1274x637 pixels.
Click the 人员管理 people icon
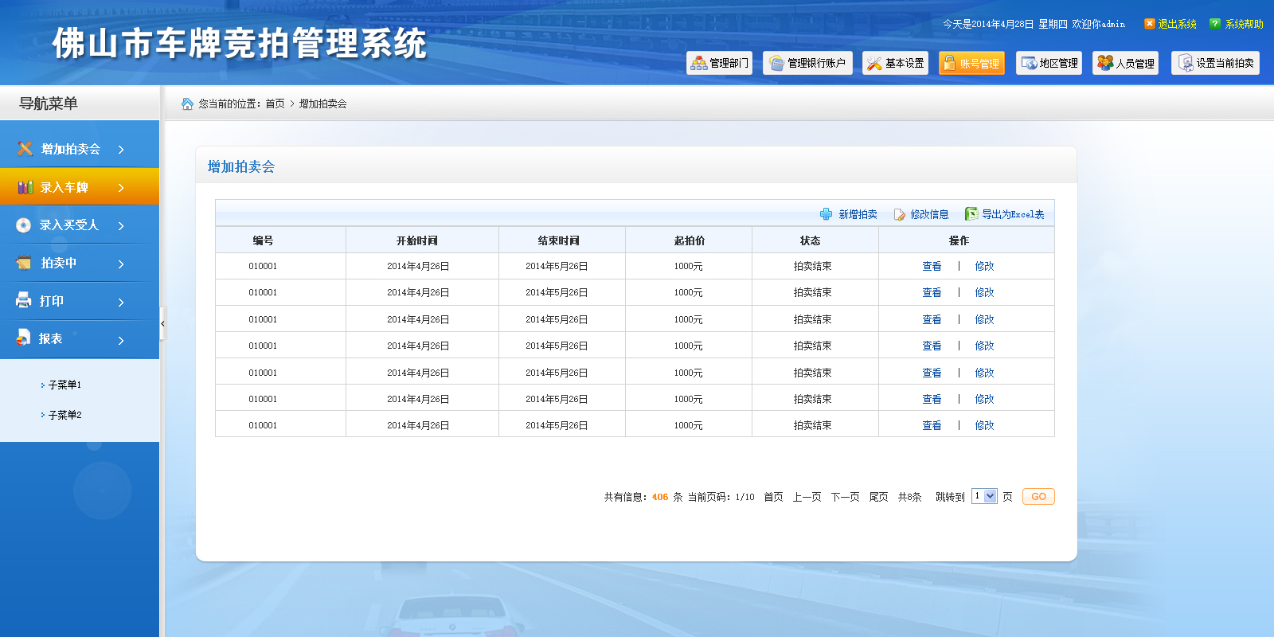[1104, 64]
